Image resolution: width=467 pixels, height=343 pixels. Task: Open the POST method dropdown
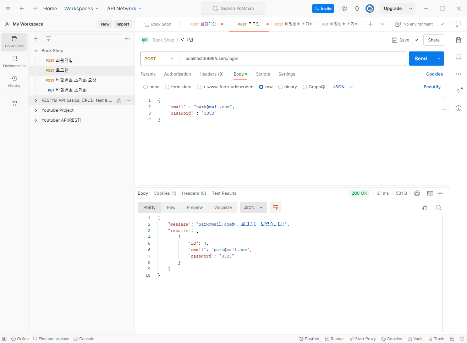[x=159, y=59]
